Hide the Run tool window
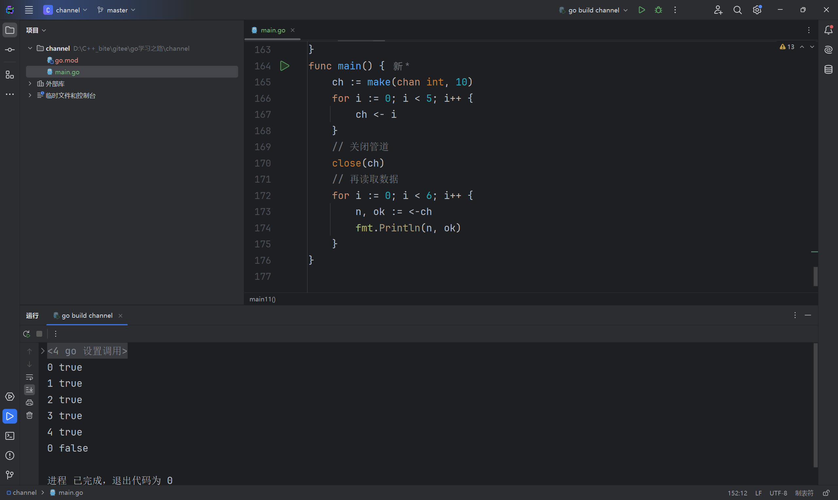This screenshot has width=838, height=500. [808, 315]
